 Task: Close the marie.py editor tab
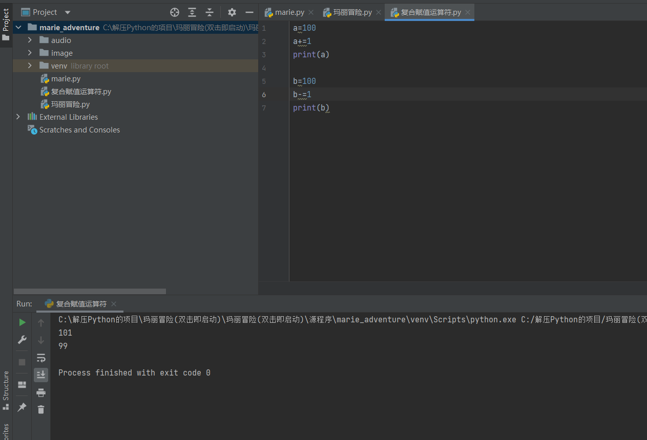pos(311,12)
